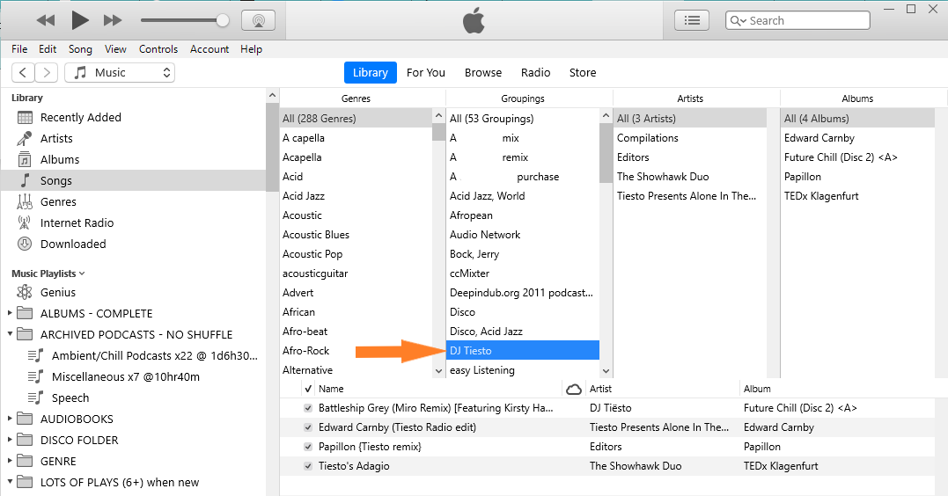Viewport: 948px width, 496px height.
Task: Open the File menu
Action: tap(19, 49)
